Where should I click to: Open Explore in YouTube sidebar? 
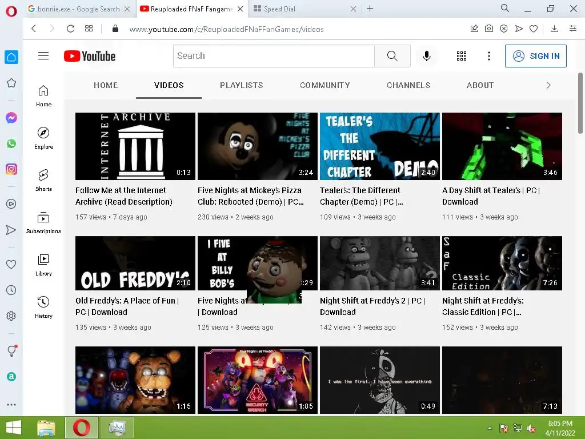[x=43, y=138]
